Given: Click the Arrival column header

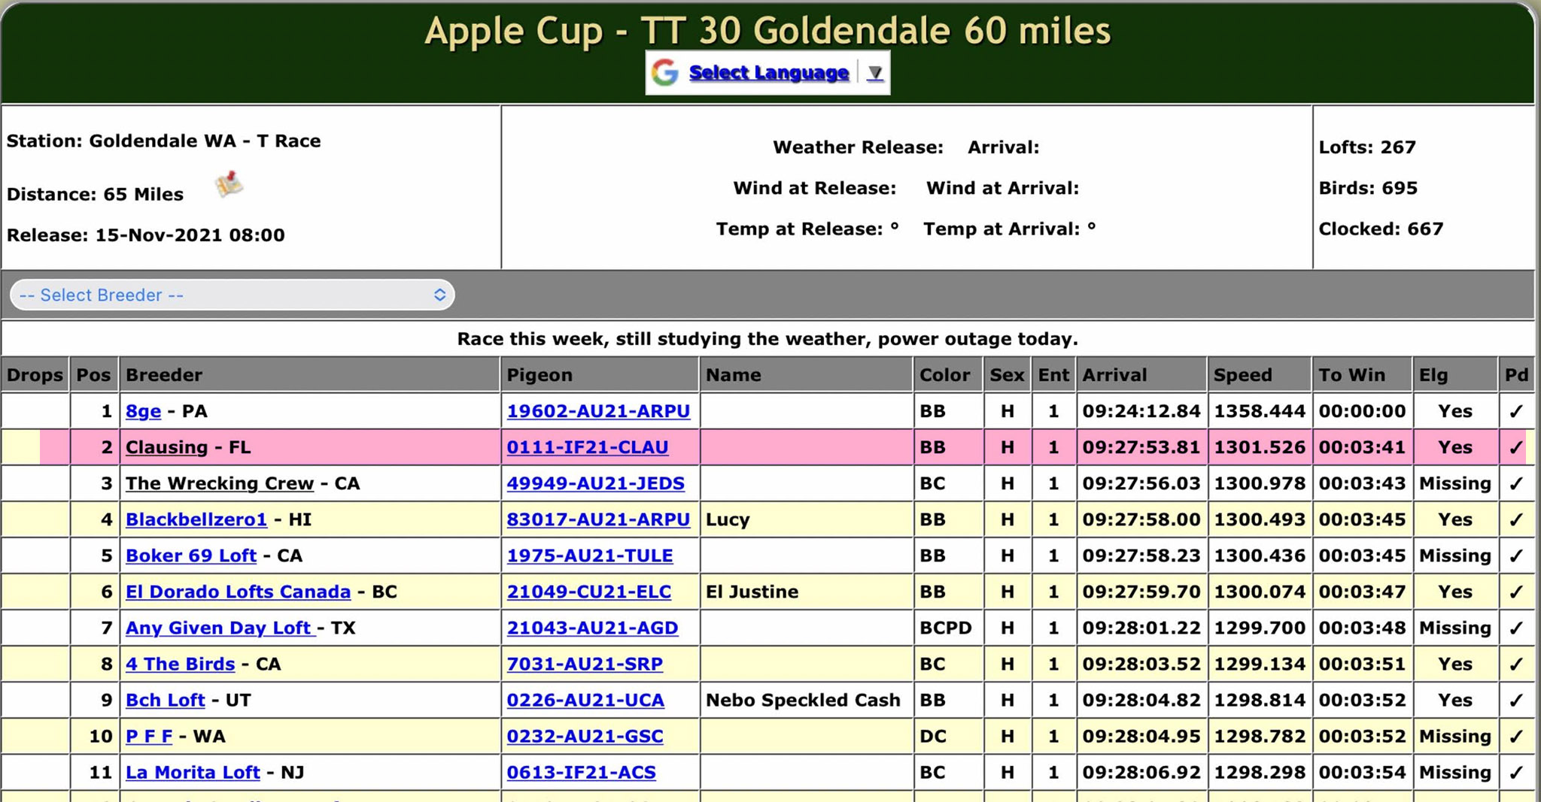Looking at the screenshot, I should 1114,375.
